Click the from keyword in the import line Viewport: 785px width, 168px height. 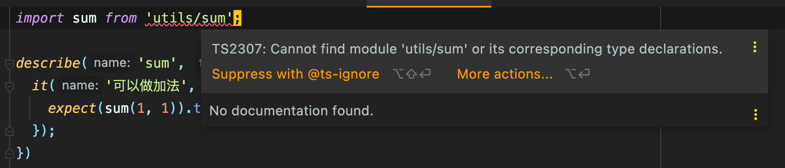121,18
